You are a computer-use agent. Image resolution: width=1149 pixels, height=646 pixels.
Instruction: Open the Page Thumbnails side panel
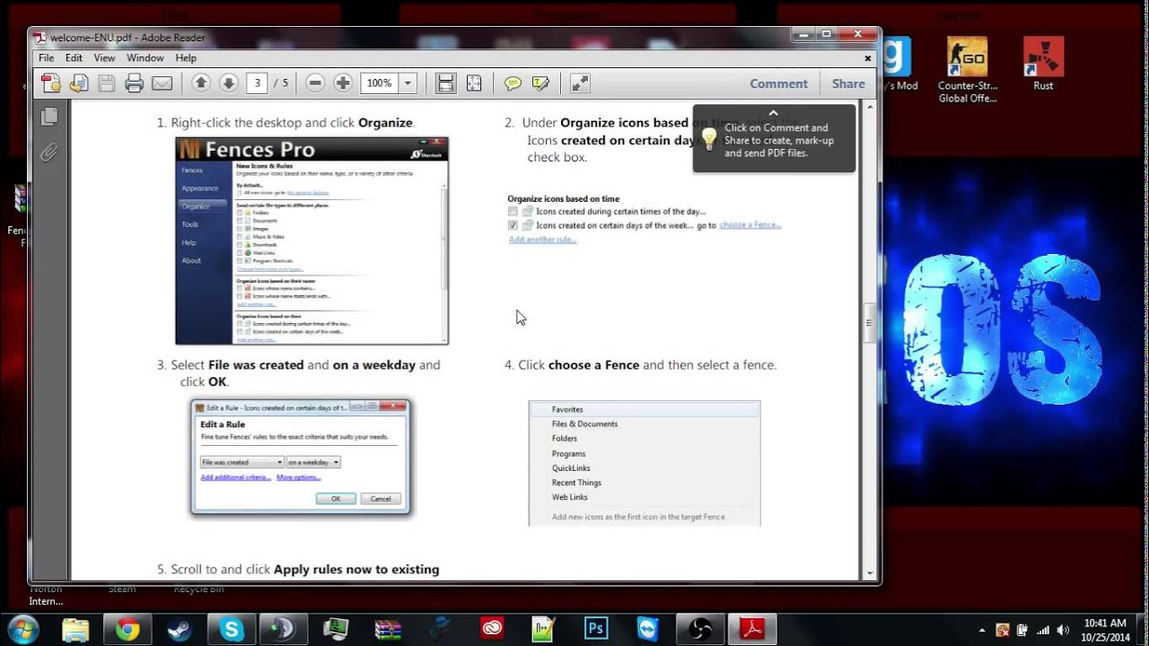(49, 116)
